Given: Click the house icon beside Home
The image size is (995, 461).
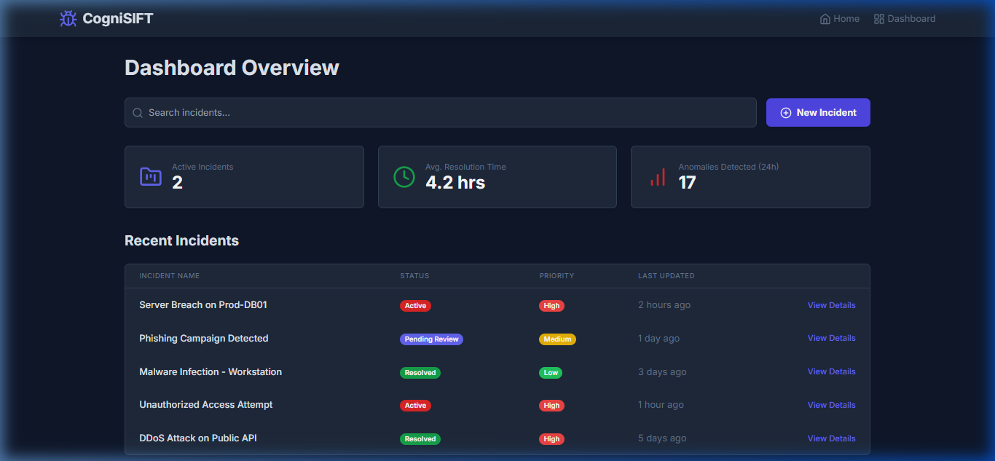Looking at the screenshot, I should (825, 19).
